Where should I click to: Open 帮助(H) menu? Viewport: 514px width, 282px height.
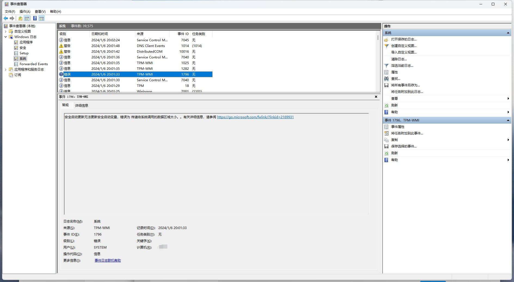(x=56, y=11)
